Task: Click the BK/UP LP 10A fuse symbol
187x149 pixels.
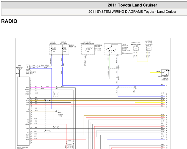Action: [x=86, y=50]
